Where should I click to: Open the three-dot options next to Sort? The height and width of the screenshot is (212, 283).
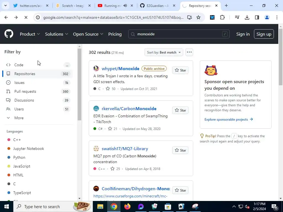click(x=189, y=52)
